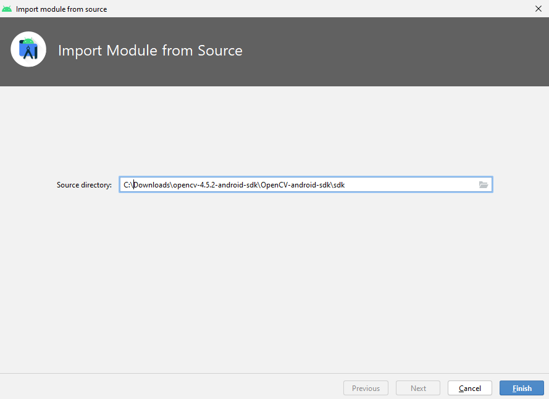Click the 'Source directory:' label

tap(84, 184)
